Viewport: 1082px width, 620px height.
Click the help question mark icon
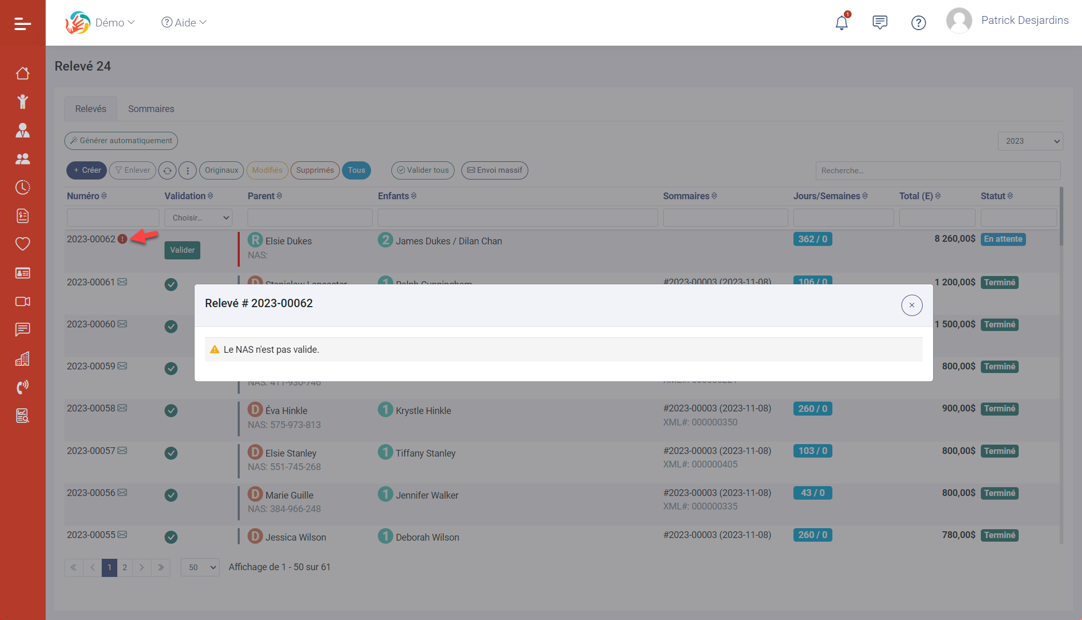click(x=918, y=23)
